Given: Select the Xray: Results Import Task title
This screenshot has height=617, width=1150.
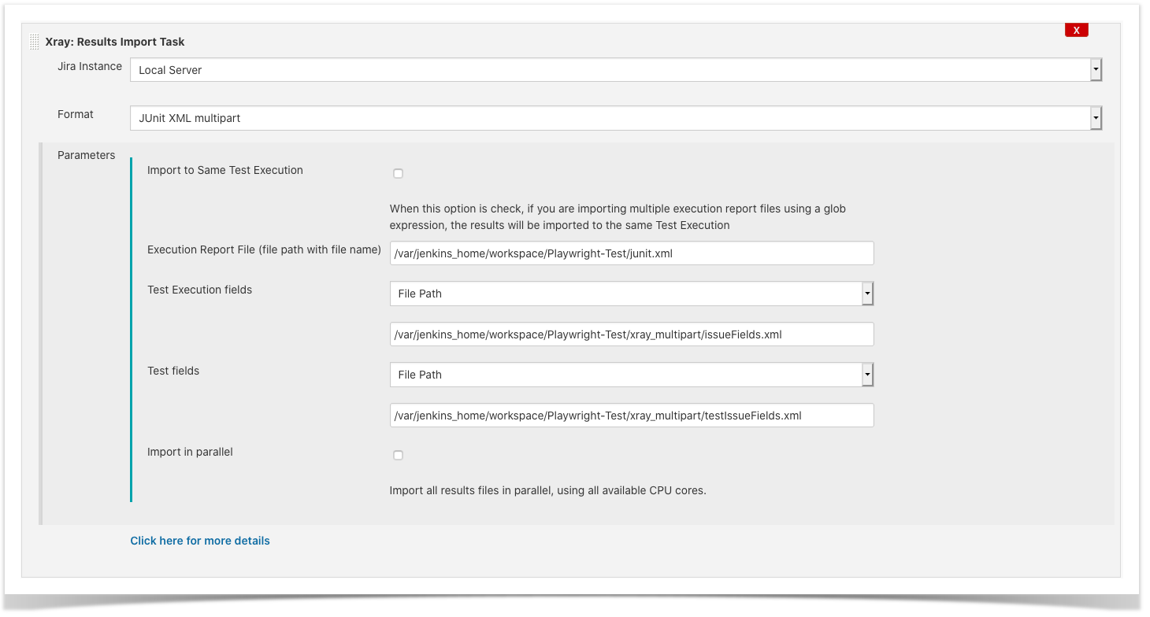Looking at the screenshot, I should point(115,42).
